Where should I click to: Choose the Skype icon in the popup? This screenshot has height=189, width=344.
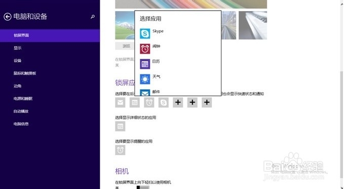pos(145,33)
